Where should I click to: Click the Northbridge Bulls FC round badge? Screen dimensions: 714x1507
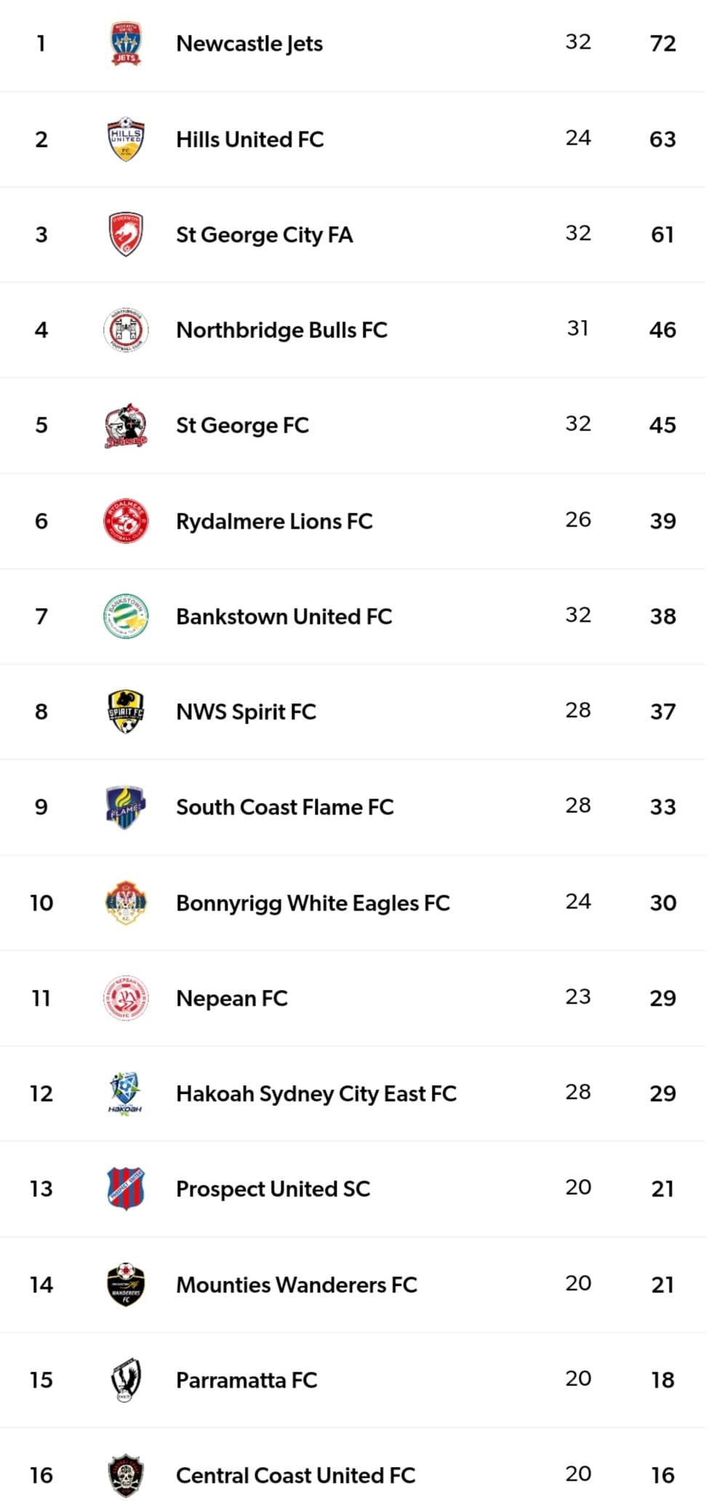click(x=126, y=330)
